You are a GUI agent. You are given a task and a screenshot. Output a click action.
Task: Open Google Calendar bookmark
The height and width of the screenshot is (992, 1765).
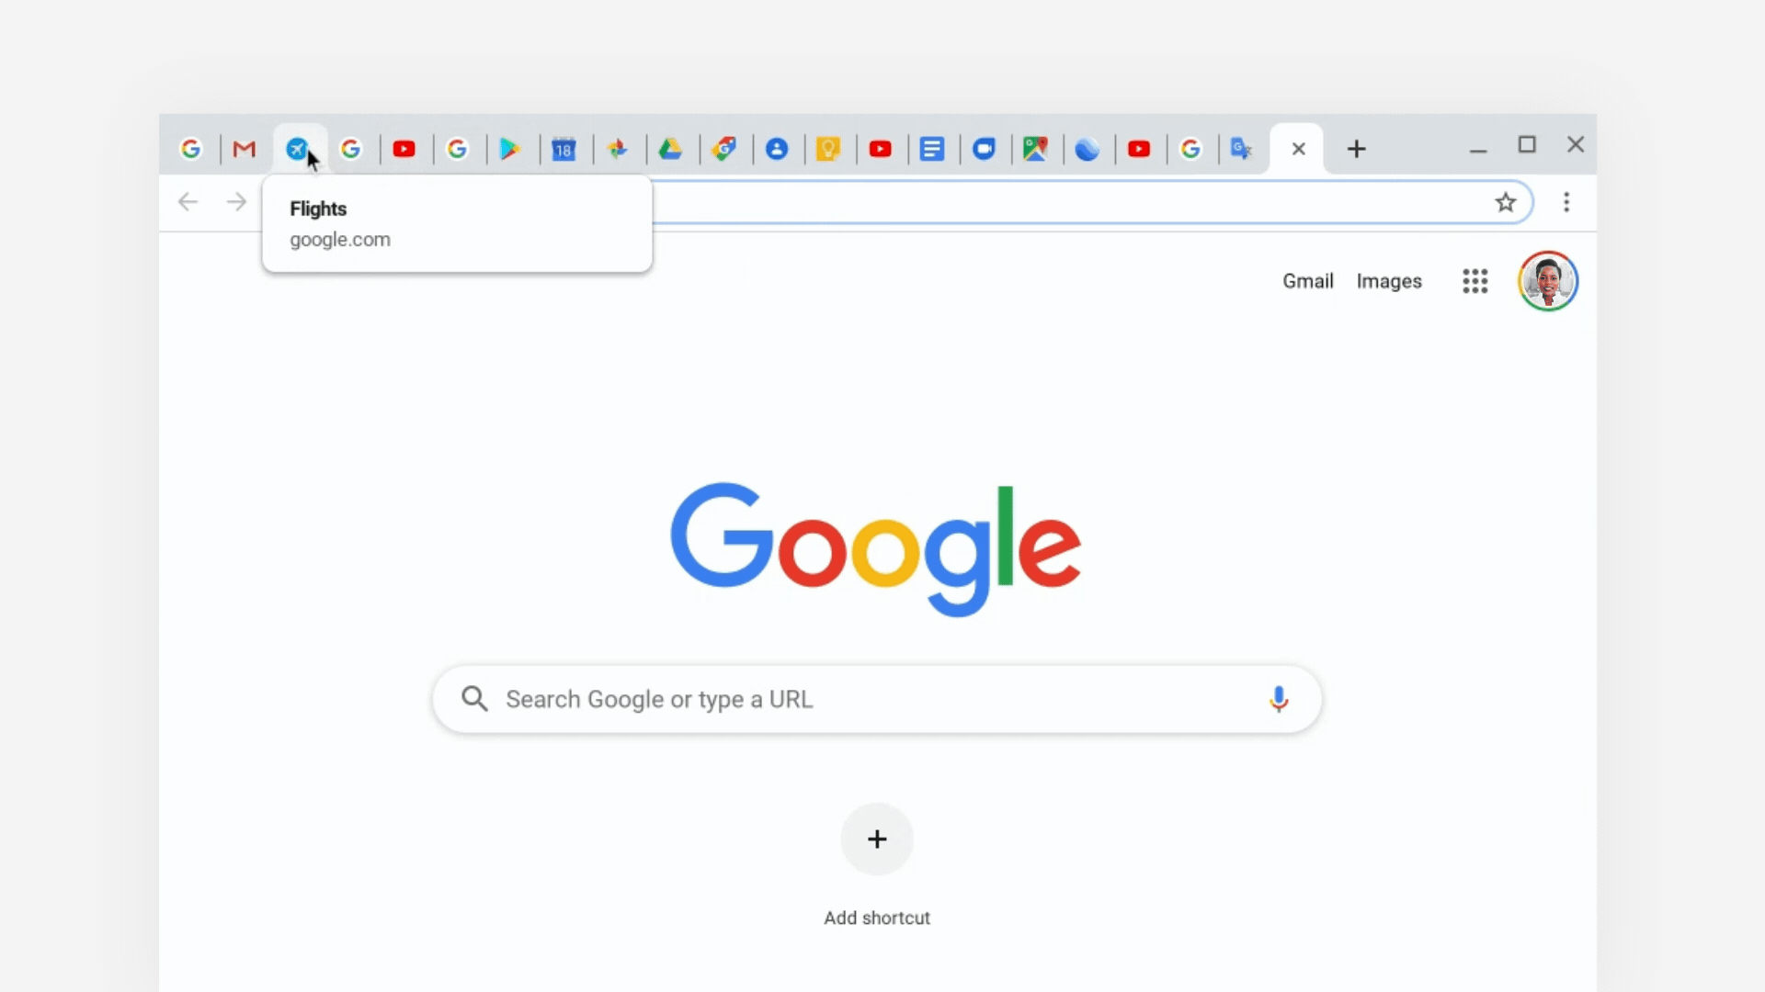point(564,148)
